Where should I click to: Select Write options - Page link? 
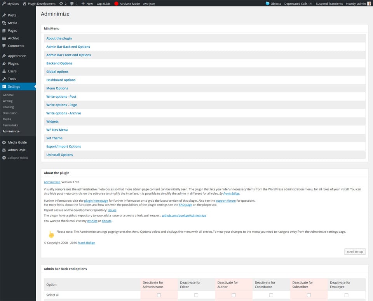pyautogui.click(x=62, y=105)
